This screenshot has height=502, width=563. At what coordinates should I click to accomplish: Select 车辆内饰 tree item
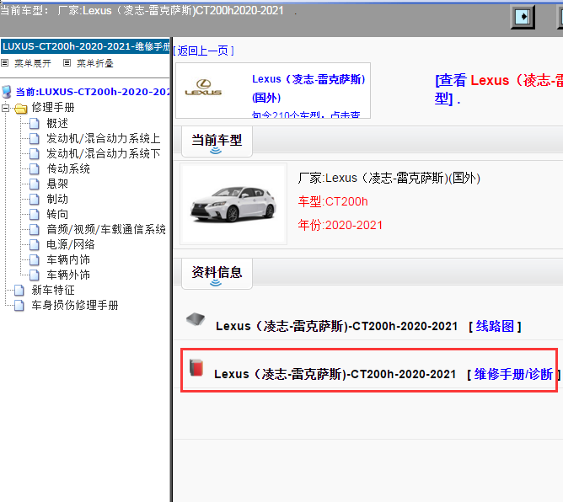68,259
